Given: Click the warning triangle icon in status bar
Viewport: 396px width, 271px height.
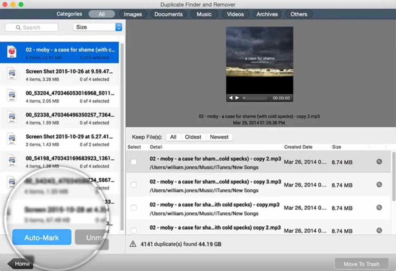Looking at the screenshot, I should (133, 244).
